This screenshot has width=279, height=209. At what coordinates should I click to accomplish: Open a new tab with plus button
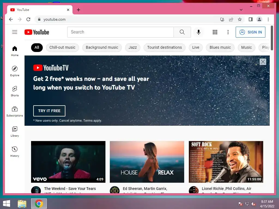pos(78,10)
